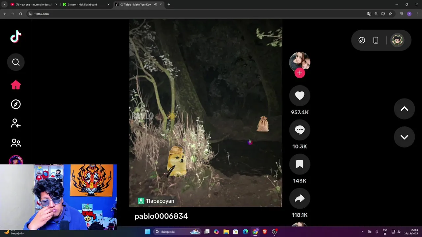
Task: Open TikTok logo home link
Action: pyautogui.click(x=16, y=37)
